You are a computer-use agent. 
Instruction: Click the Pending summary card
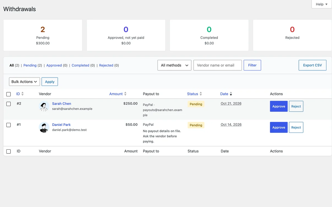point(43,35)
